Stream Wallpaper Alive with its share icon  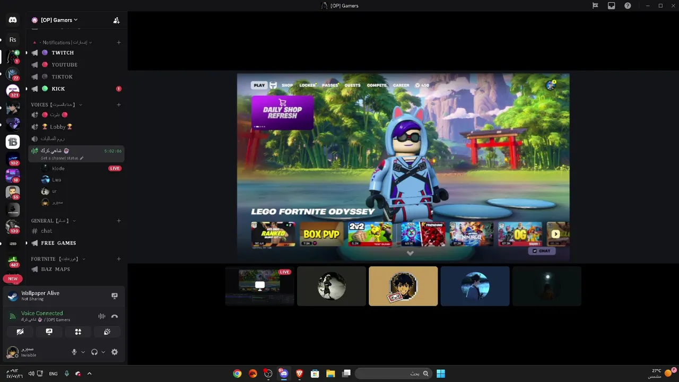click(x=115, y=296)
